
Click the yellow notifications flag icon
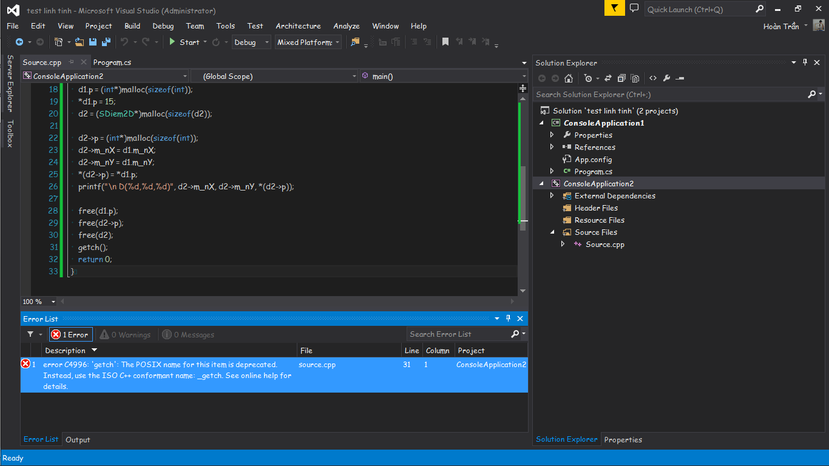614,8
